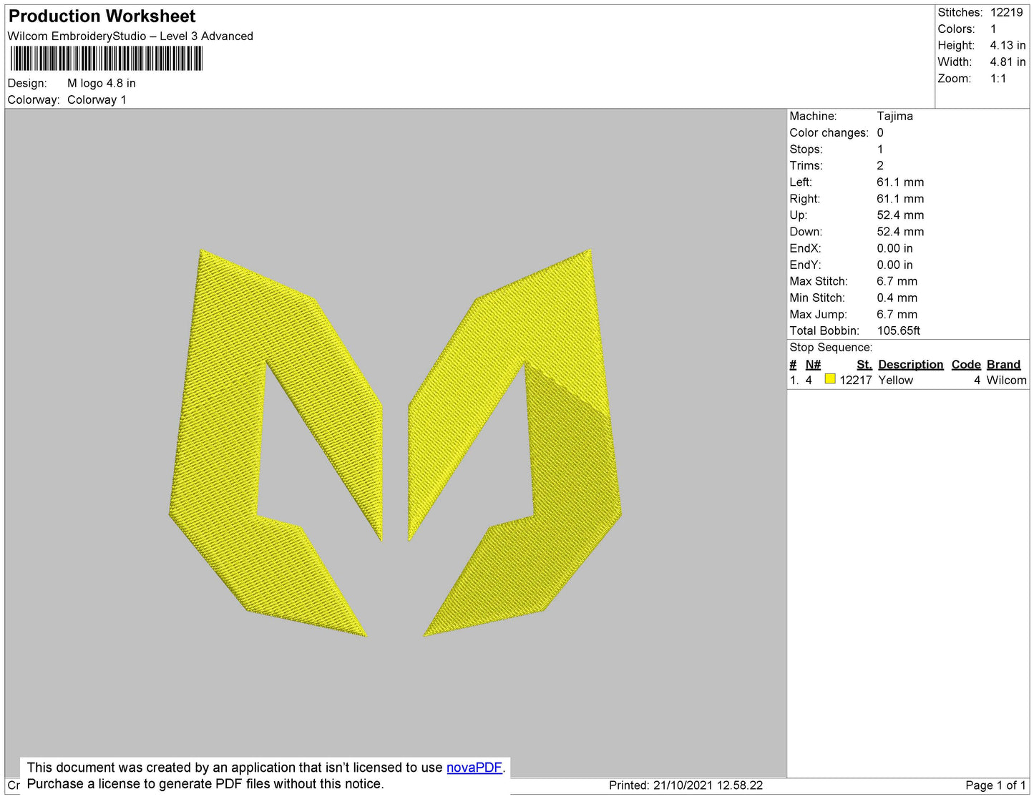Click the 'Brand' column header
Image resolution: width=1034 pixels, height=799 pixels.
coord(1003,364)
